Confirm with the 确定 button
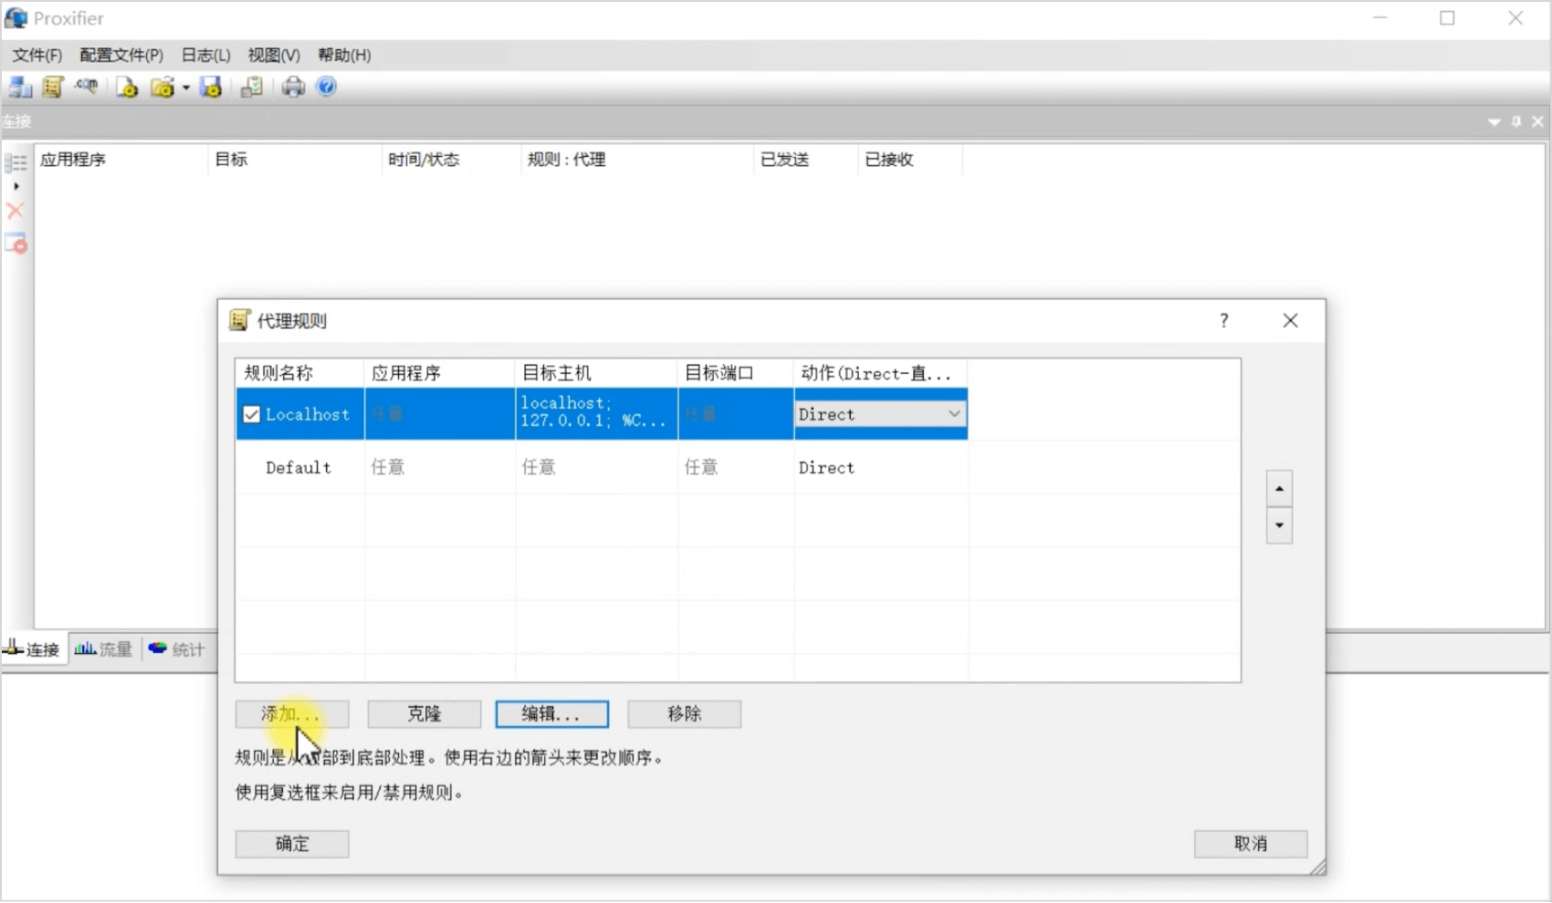This screenshot has width=1552, height=903. (292, 844)
